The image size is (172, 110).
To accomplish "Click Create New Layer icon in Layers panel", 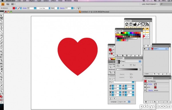I will click(x=163, y=74).
